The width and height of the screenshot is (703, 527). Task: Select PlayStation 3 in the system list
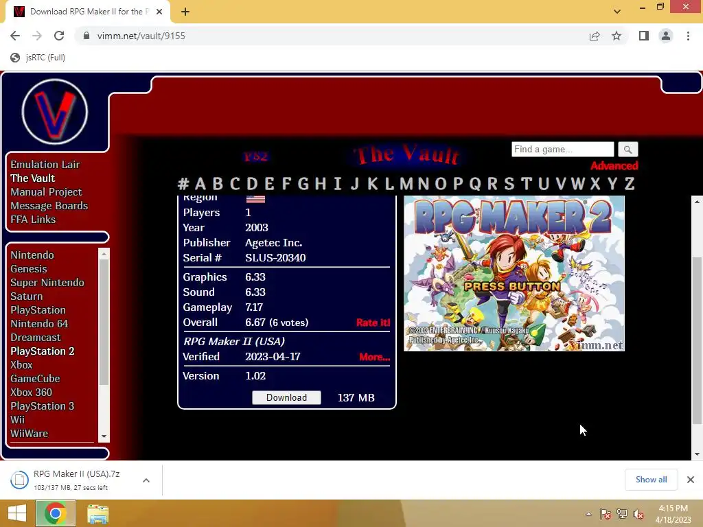(x=43, y=406)
